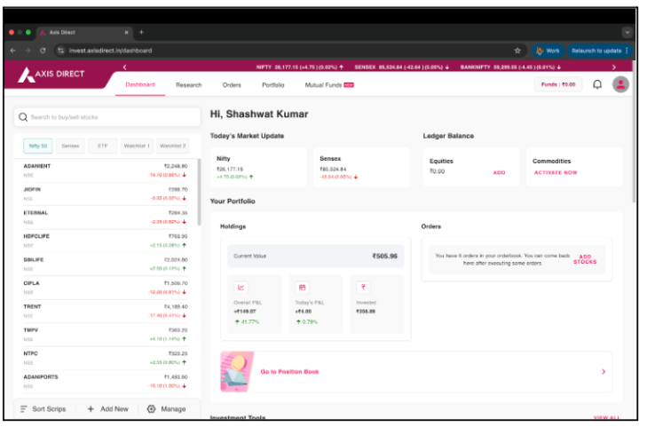
Task: Click ACTIVATE NOW under Commodities
Action: 556,172
